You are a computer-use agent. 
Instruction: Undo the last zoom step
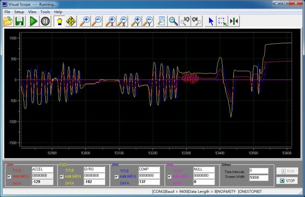(185, 21)
